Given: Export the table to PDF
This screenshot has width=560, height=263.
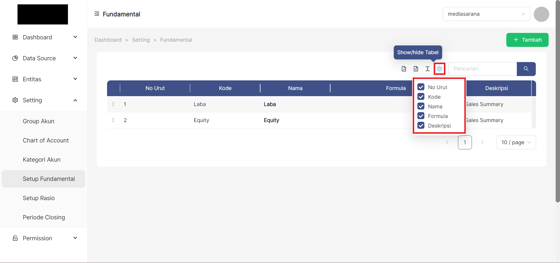Looking at the screenshot, I should pyautogui.click(x=404, y=69).
